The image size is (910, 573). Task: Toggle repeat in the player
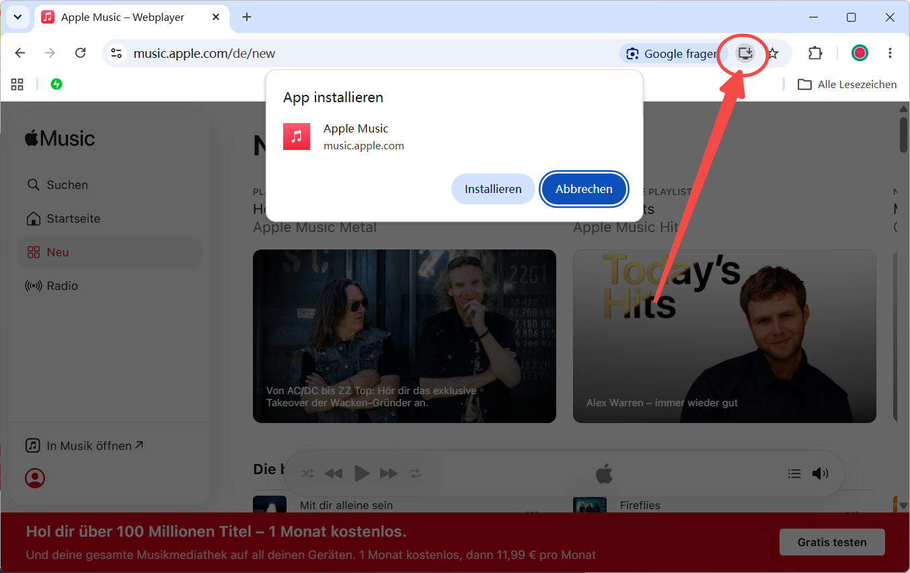click(x=416, y=473)
